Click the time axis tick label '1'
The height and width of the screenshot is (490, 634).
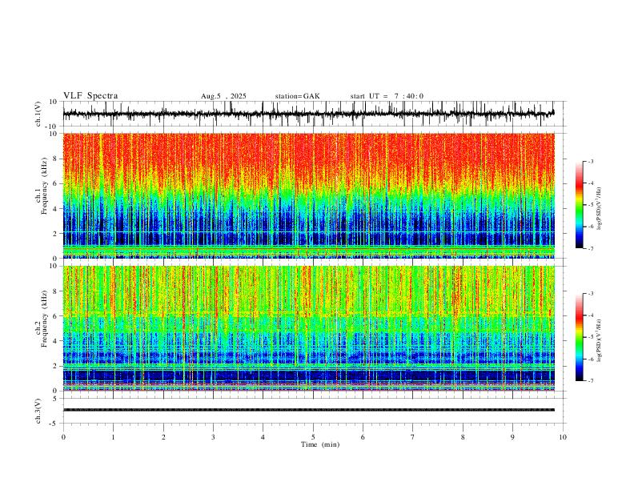113,437
